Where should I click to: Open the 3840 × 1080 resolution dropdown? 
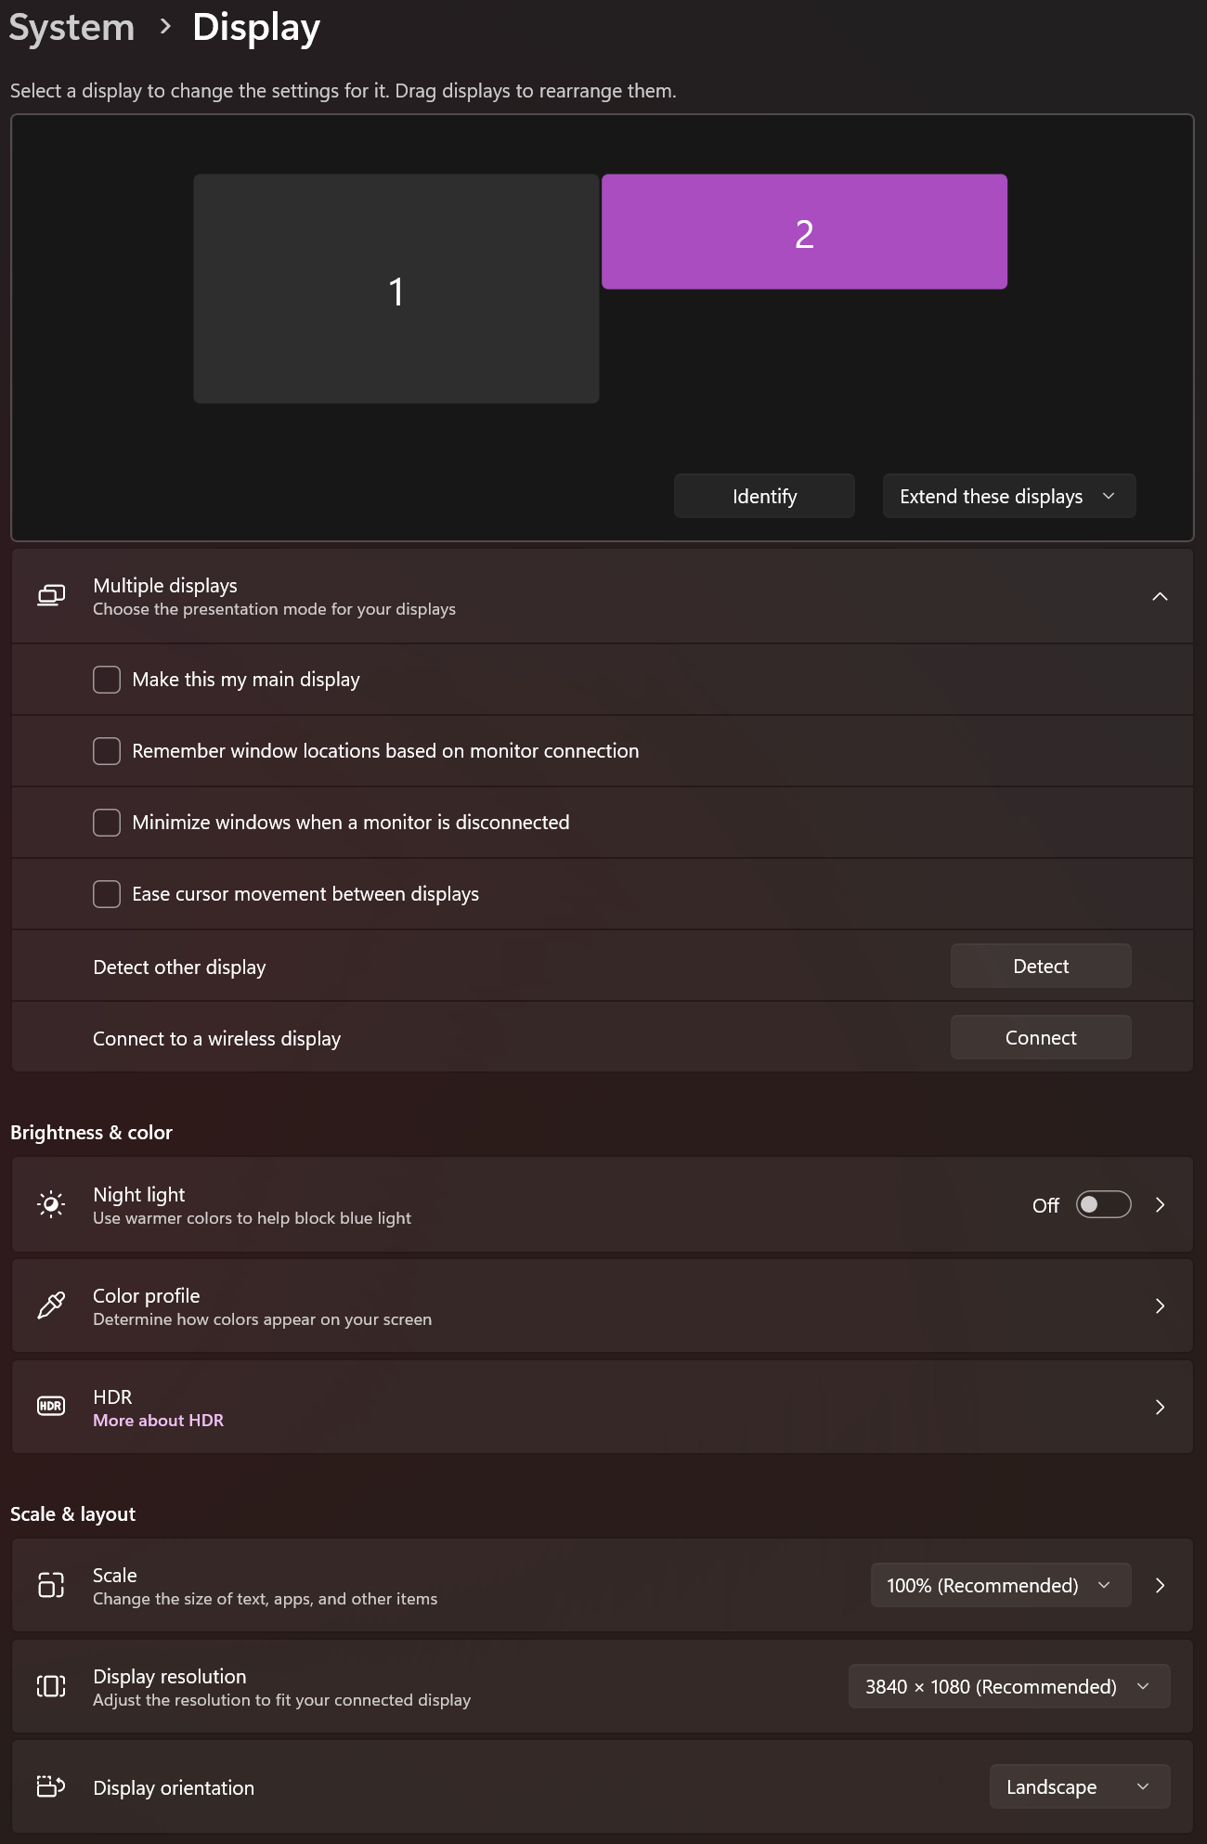(x=1009, y=1687)
